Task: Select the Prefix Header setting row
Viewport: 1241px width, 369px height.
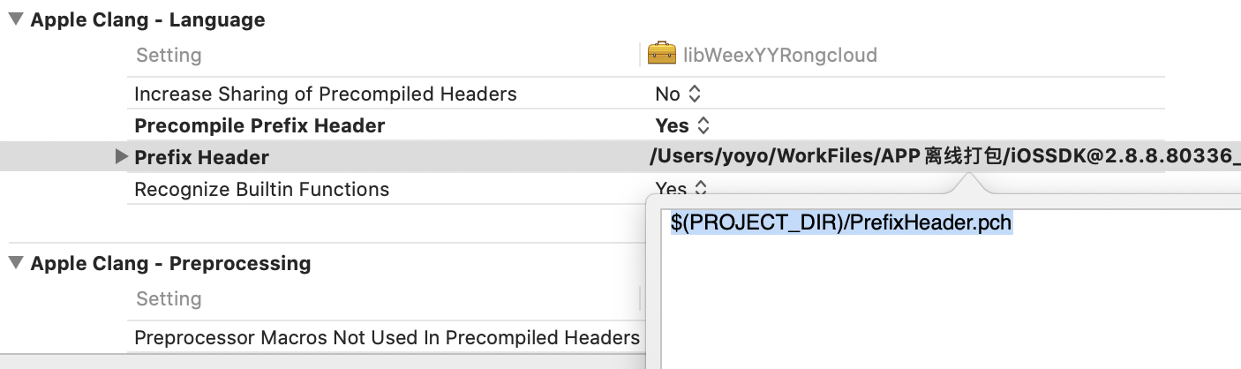Action: point(620,157)
